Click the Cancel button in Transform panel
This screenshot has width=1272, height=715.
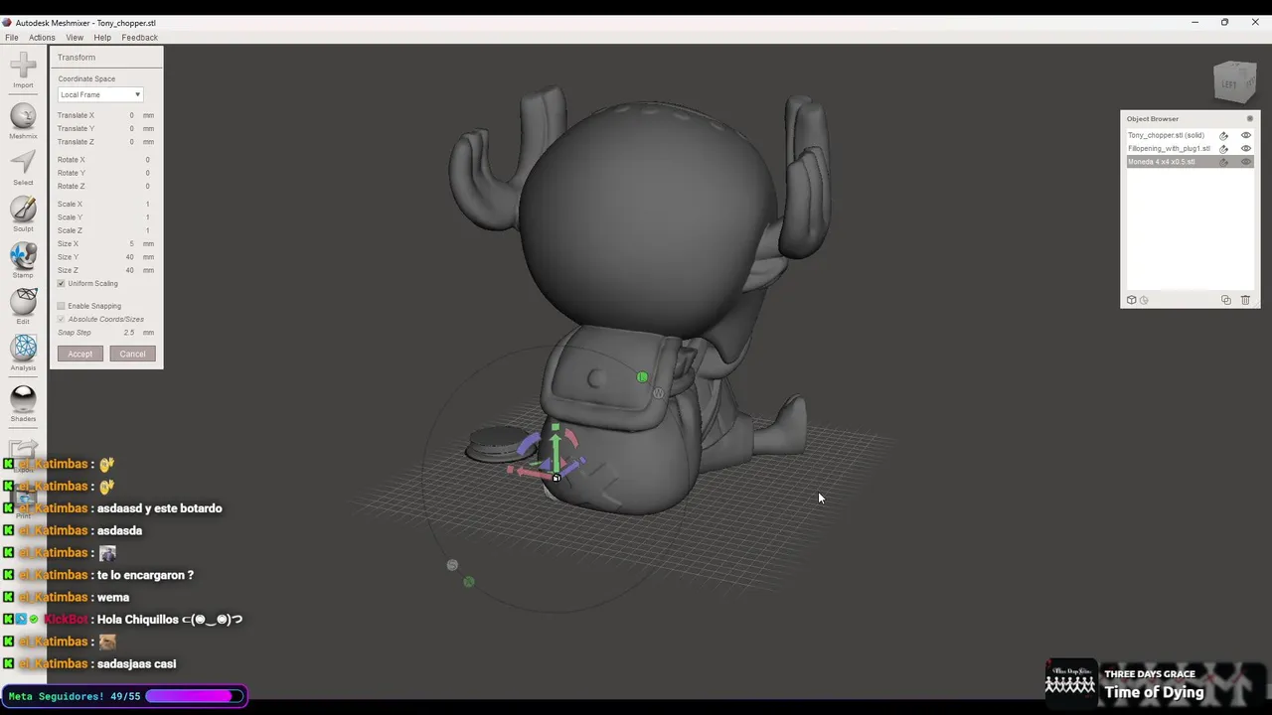pyautogui.click(x=132, y=354)
